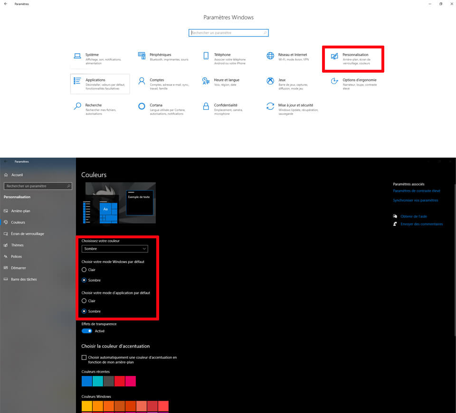456x413 pixels.
Task: Toggle Effets de transparence switch
Action: click(x=86, y=331)
